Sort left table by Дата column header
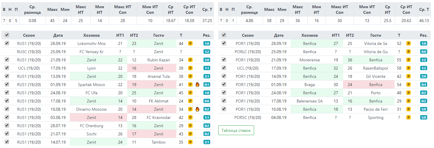Image resolution: width=434 pixels, height=148 pixels. [58, 35]
